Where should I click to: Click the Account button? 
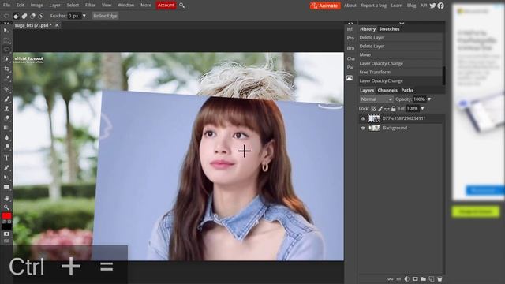(x=166, y=6)
